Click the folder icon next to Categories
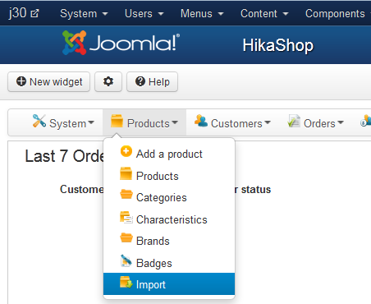This screenshot has width=371, height=304. pyautogui.click(x=126, y=195)
